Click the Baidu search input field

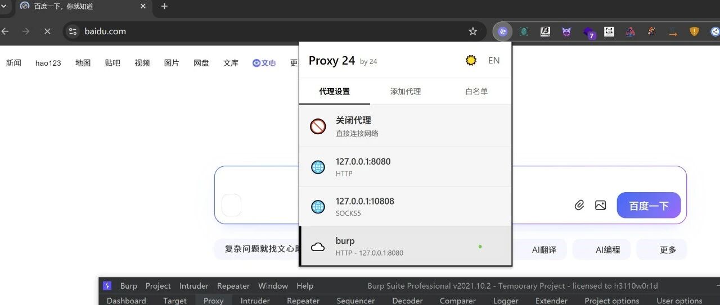[x=450, y=195]
